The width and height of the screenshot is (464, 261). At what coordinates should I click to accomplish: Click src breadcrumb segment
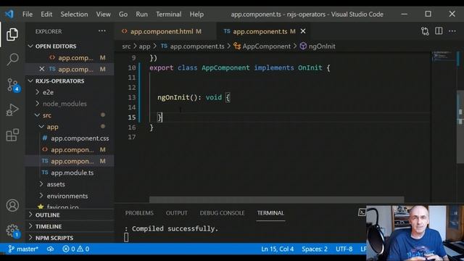126,46
